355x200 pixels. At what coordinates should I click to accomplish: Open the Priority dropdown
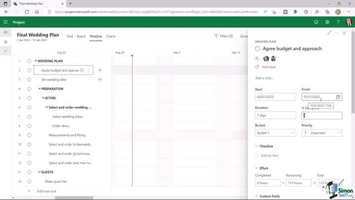tap(322, 133)
